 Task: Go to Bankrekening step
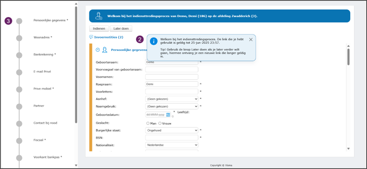pyautogui.click(x=45, y=54)
